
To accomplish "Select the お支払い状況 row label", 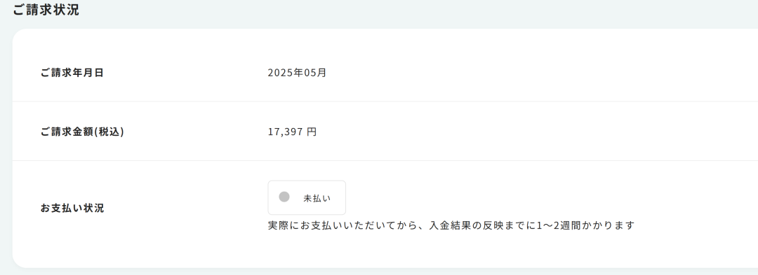I will (72, 209).
